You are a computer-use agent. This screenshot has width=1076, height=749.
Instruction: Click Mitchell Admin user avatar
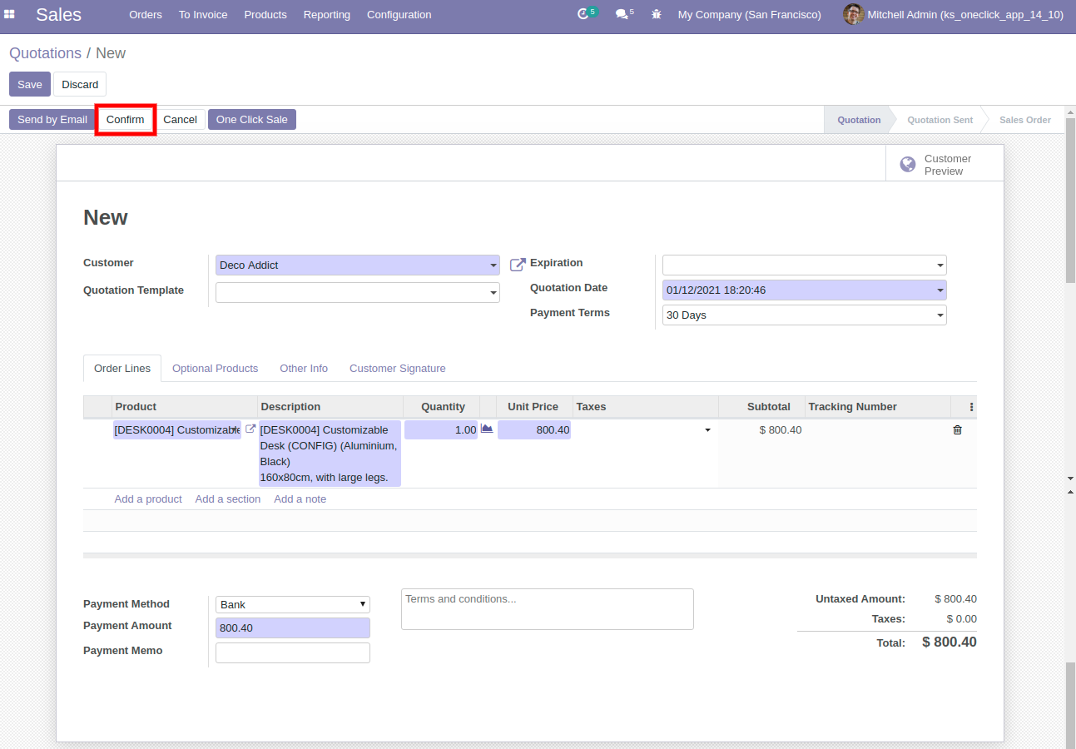tap(853, 15)
